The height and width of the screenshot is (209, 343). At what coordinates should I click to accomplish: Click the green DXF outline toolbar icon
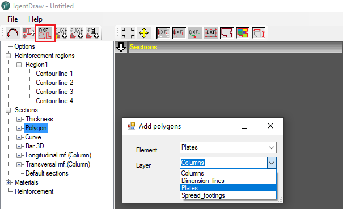click(194, 33)
